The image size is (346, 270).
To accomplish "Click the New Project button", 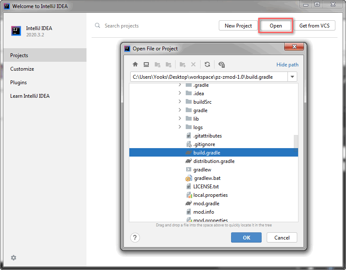I will 238,25.
